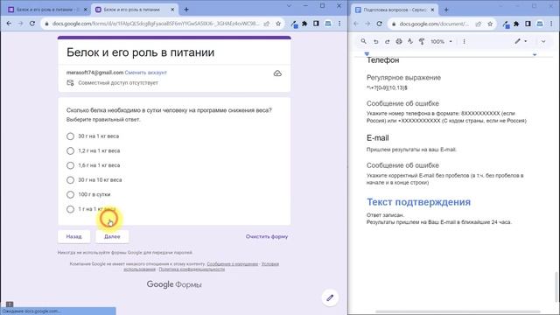The height and width of the screenshot is (315, 560).
Task: Bookmark the Forms page with star icon
Action: pos(278,24)
